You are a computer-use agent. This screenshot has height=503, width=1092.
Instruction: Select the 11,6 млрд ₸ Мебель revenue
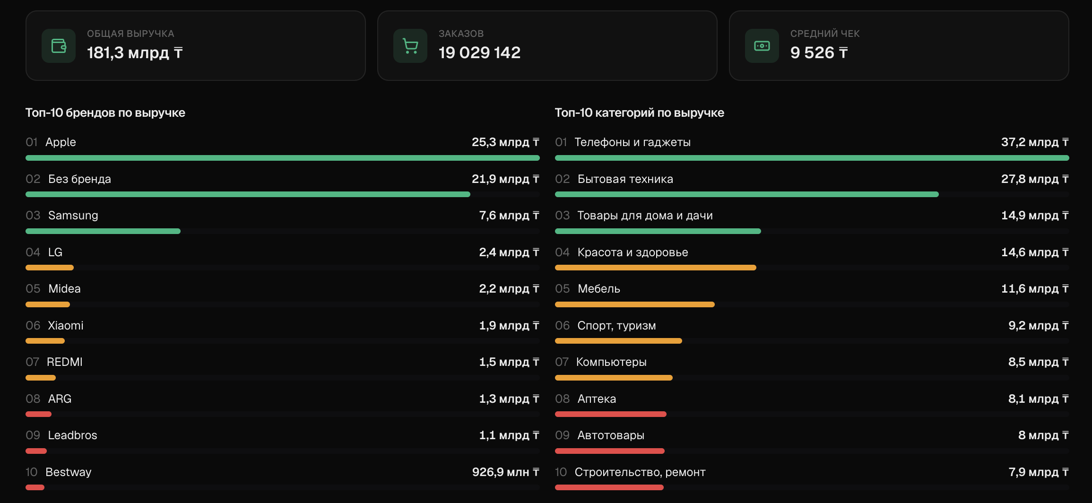pyautogui.click(x=1035, y=288)
